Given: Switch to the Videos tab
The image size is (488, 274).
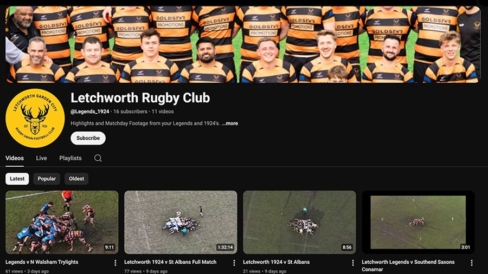Looking at the screenshot, I should [x=15, y=158].
